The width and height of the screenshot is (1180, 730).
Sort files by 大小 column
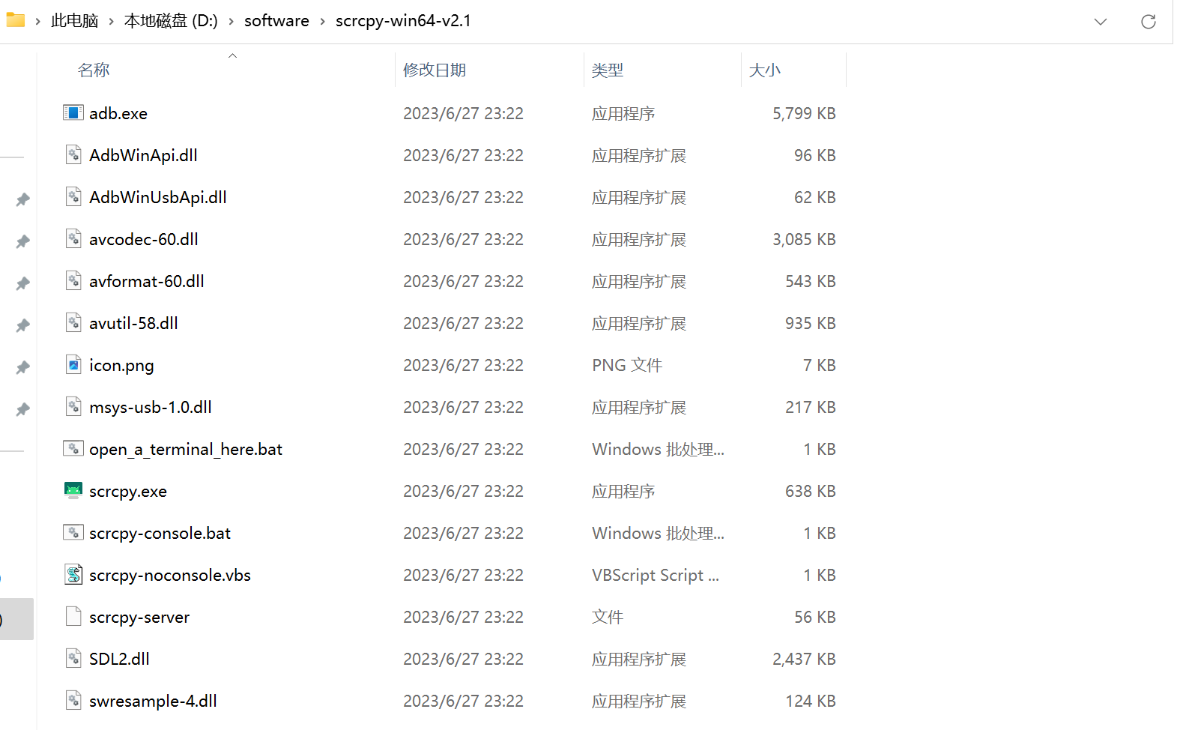[x=764, y=70]
